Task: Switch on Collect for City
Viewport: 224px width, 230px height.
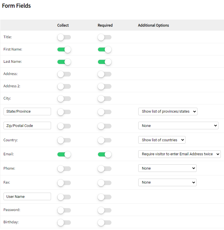Action: (x=64, y=99)
